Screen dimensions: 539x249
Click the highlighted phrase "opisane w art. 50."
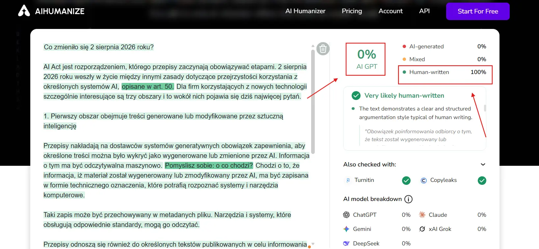[x=148, y=87]
